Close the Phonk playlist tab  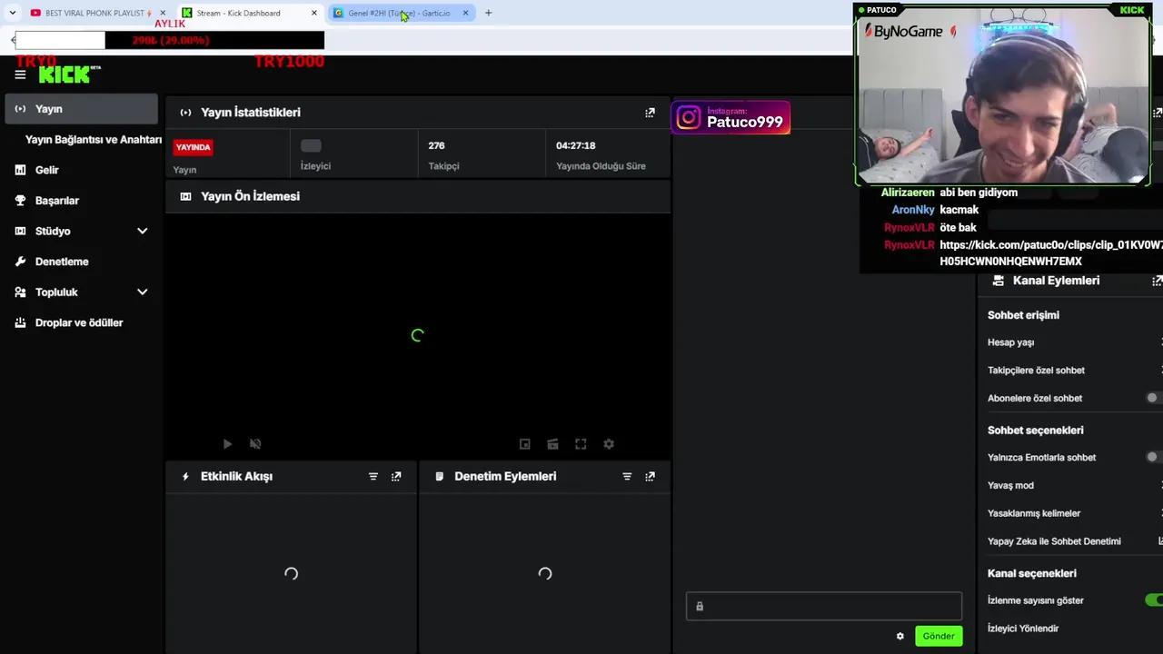point(163,13)
